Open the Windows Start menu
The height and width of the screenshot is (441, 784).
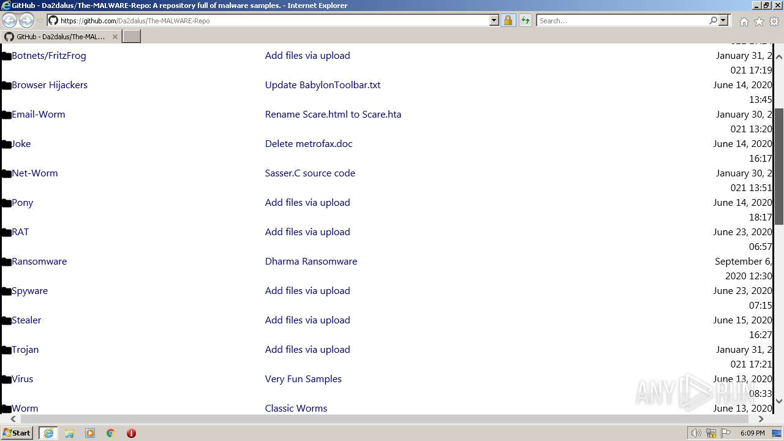click(x=17, y=432)
